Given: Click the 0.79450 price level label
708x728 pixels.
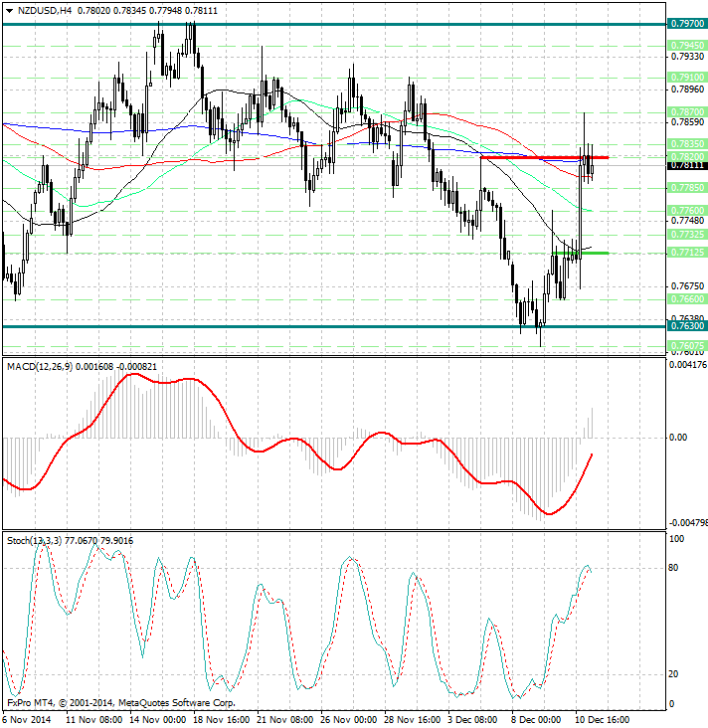Looking at the screenshot, I should coord(687,46).
